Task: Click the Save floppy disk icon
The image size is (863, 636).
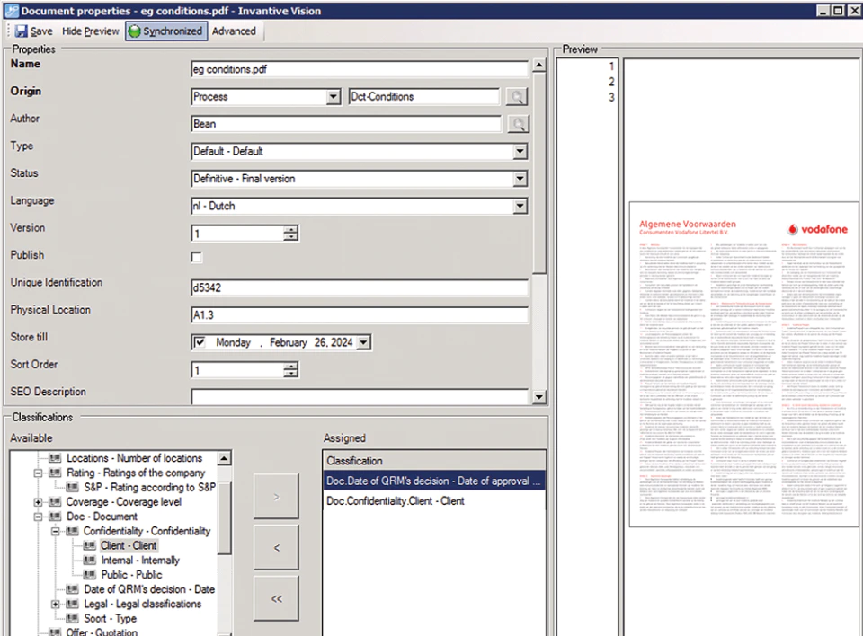Action: click(x=21, y=31)
